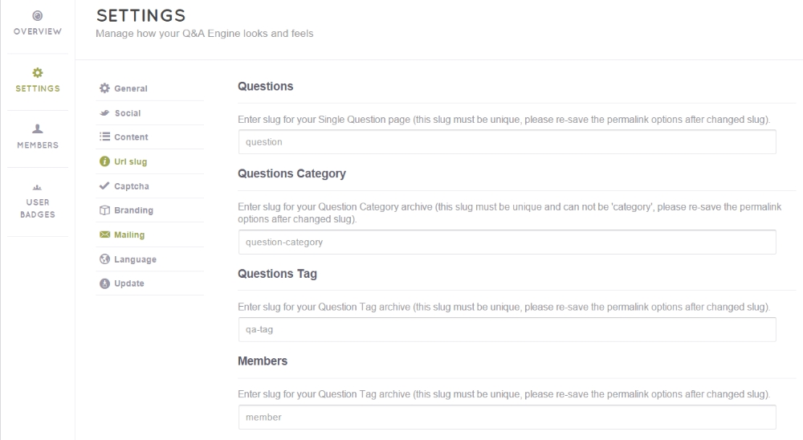
Task: Click the Social bird icon
Action: 103,113
